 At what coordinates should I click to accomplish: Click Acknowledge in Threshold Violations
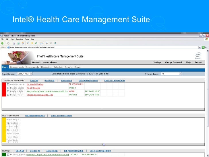point(66,81)
